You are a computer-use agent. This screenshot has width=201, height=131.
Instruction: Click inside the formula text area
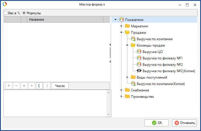[x=54, y=103]
